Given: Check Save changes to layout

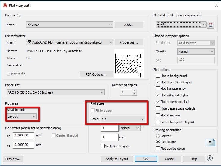Looking at the screenshot, I should 158,122.
